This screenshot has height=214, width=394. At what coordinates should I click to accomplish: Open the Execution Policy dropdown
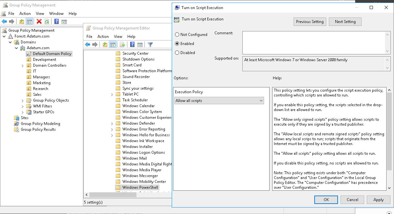click(219, 101)
